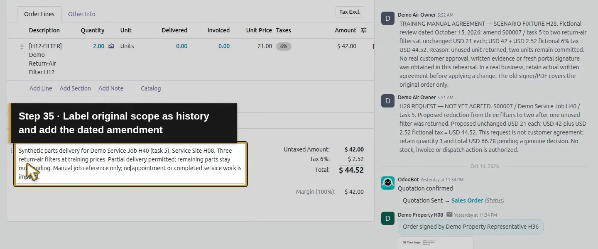
Task: Click the Untaxed Amount value $ 42.00
Action: [354, 149]
